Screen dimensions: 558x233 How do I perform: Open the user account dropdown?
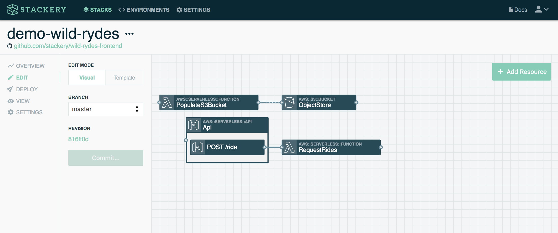tap(542, 9)
